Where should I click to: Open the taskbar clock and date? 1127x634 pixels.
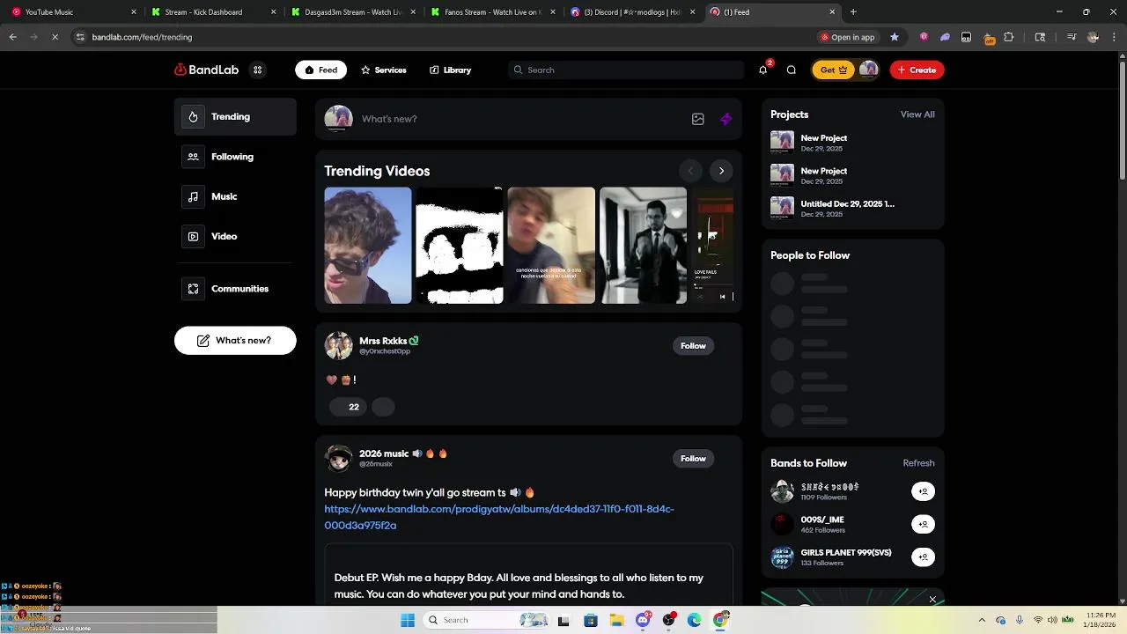[x=1100, y=620]
